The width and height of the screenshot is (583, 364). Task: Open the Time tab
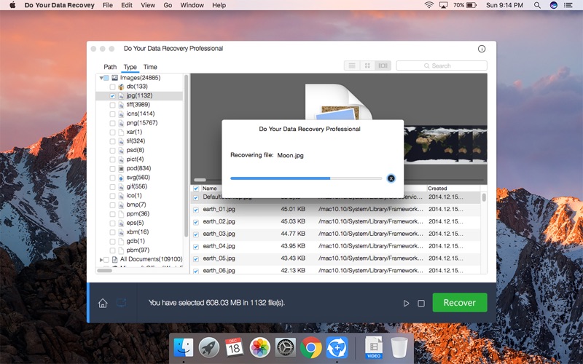coord(150,67)
